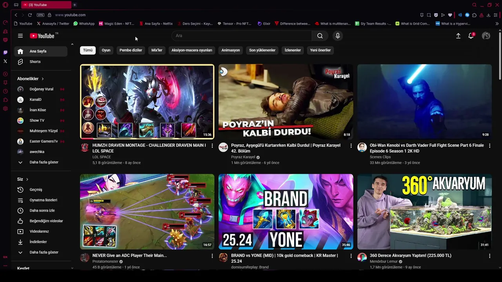This screenshot has width=502, height=282.
Task: Take a snapshot with toolbar capture icon
Action: click(x=429, y=15)
